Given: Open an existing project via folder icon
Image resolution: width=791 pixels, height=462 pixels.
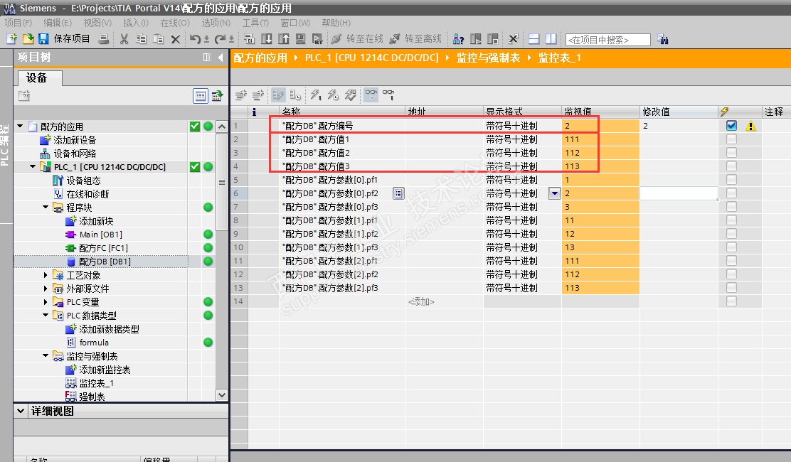Looking at the screenshot, I should click(28, 39).
